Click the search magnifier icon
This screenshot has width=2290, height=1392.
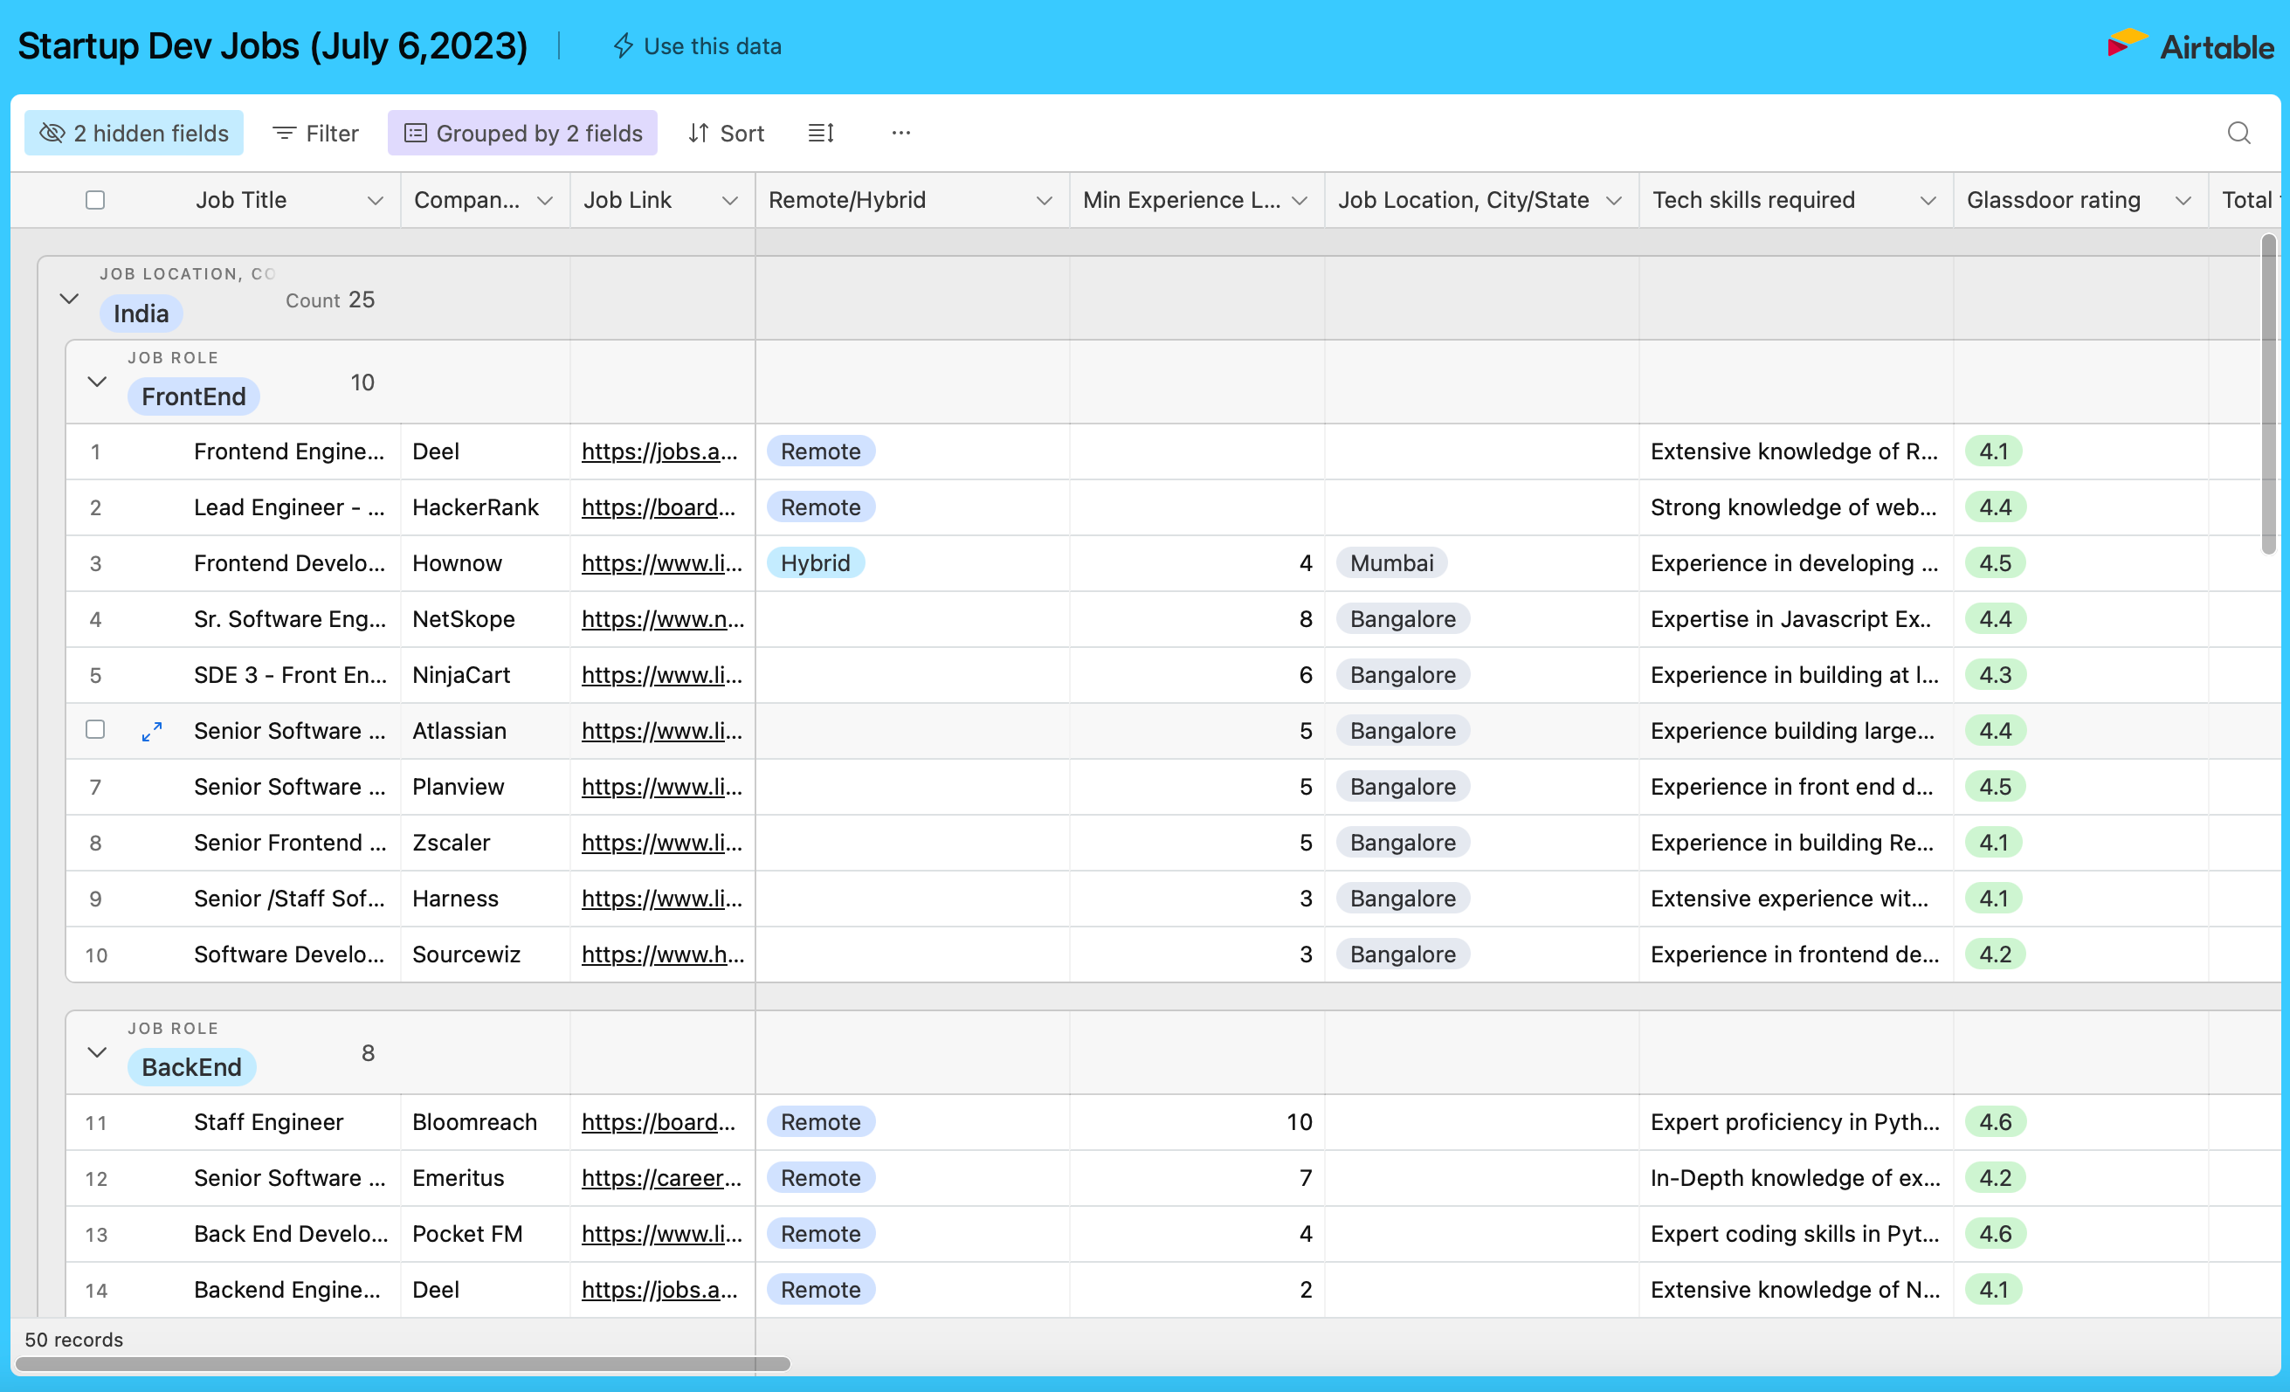[2238, 133]
